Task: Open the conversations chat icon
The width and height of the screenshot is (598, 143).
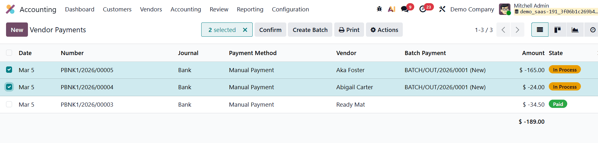Action: pyautogui.click(x=405, y=9)
